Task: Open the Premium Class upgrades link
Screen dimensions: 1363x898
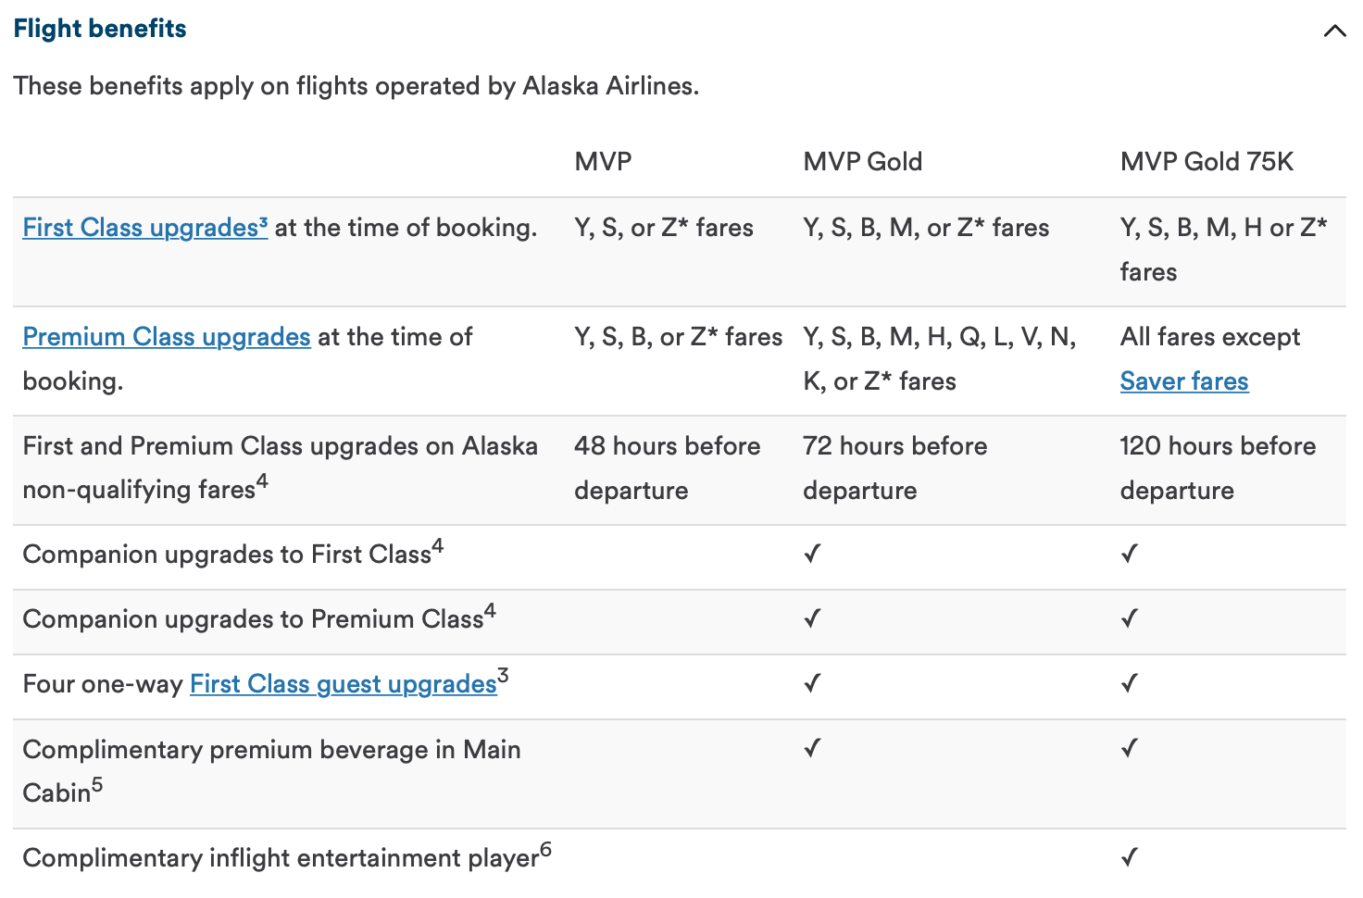Action: click(x=167, y=337)
